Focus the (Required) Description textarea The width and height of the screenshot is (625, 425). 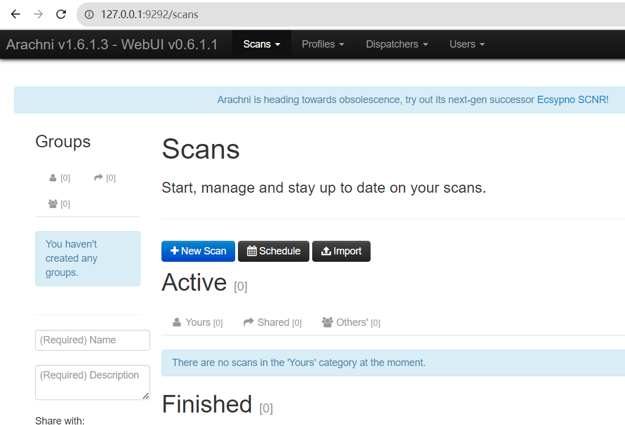tap(92, 382)
